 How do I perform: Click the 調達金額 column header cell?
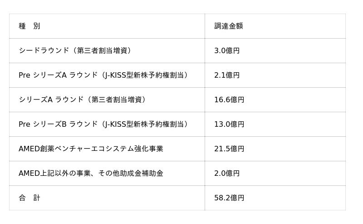click(228, 26)
